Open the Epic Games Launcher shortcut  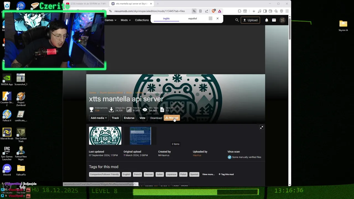[x=7, y=153]
